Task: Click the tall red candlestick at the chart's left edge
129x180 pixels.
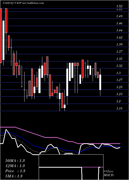Action: [x=1, y=36]
